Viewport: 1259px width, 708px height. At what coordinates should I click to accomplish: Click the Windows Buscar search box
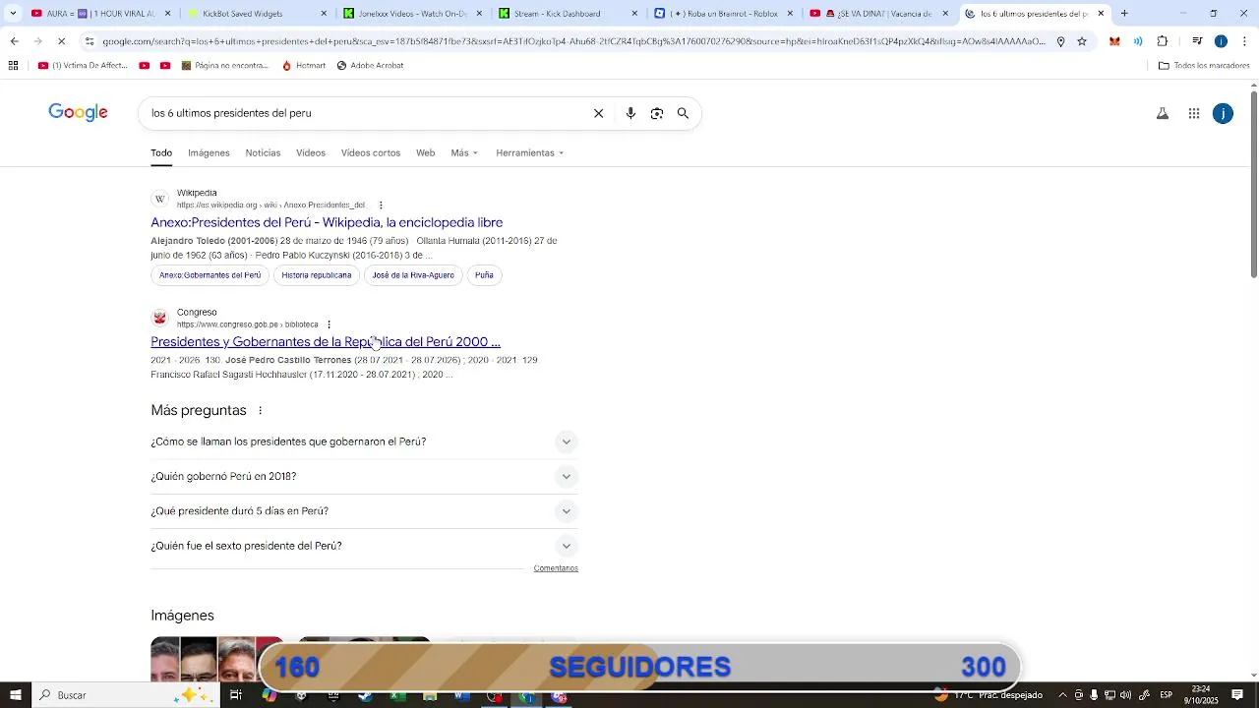(126, 695)
